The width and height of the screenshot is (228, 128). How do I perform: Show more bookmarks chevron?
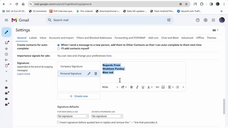222,11
